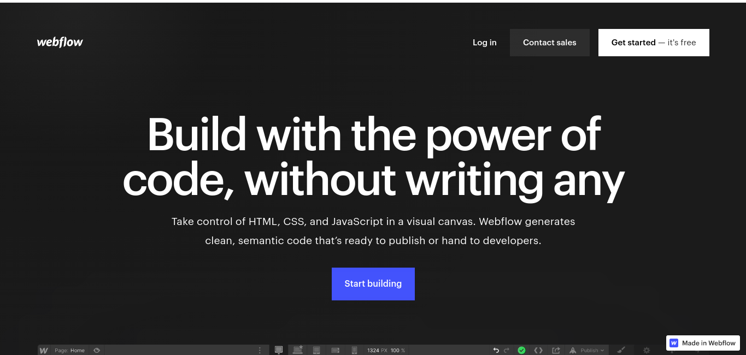Click the undo arrow icon
This screenshot has width=746, height=355.
(496, 350)
